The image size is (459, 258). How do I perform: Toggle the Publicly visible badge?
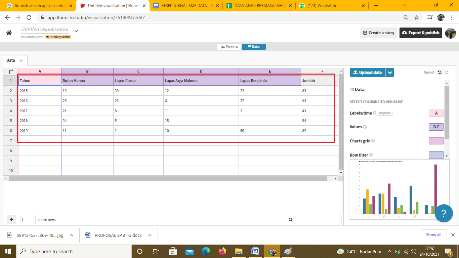click(x=58, y=37)
